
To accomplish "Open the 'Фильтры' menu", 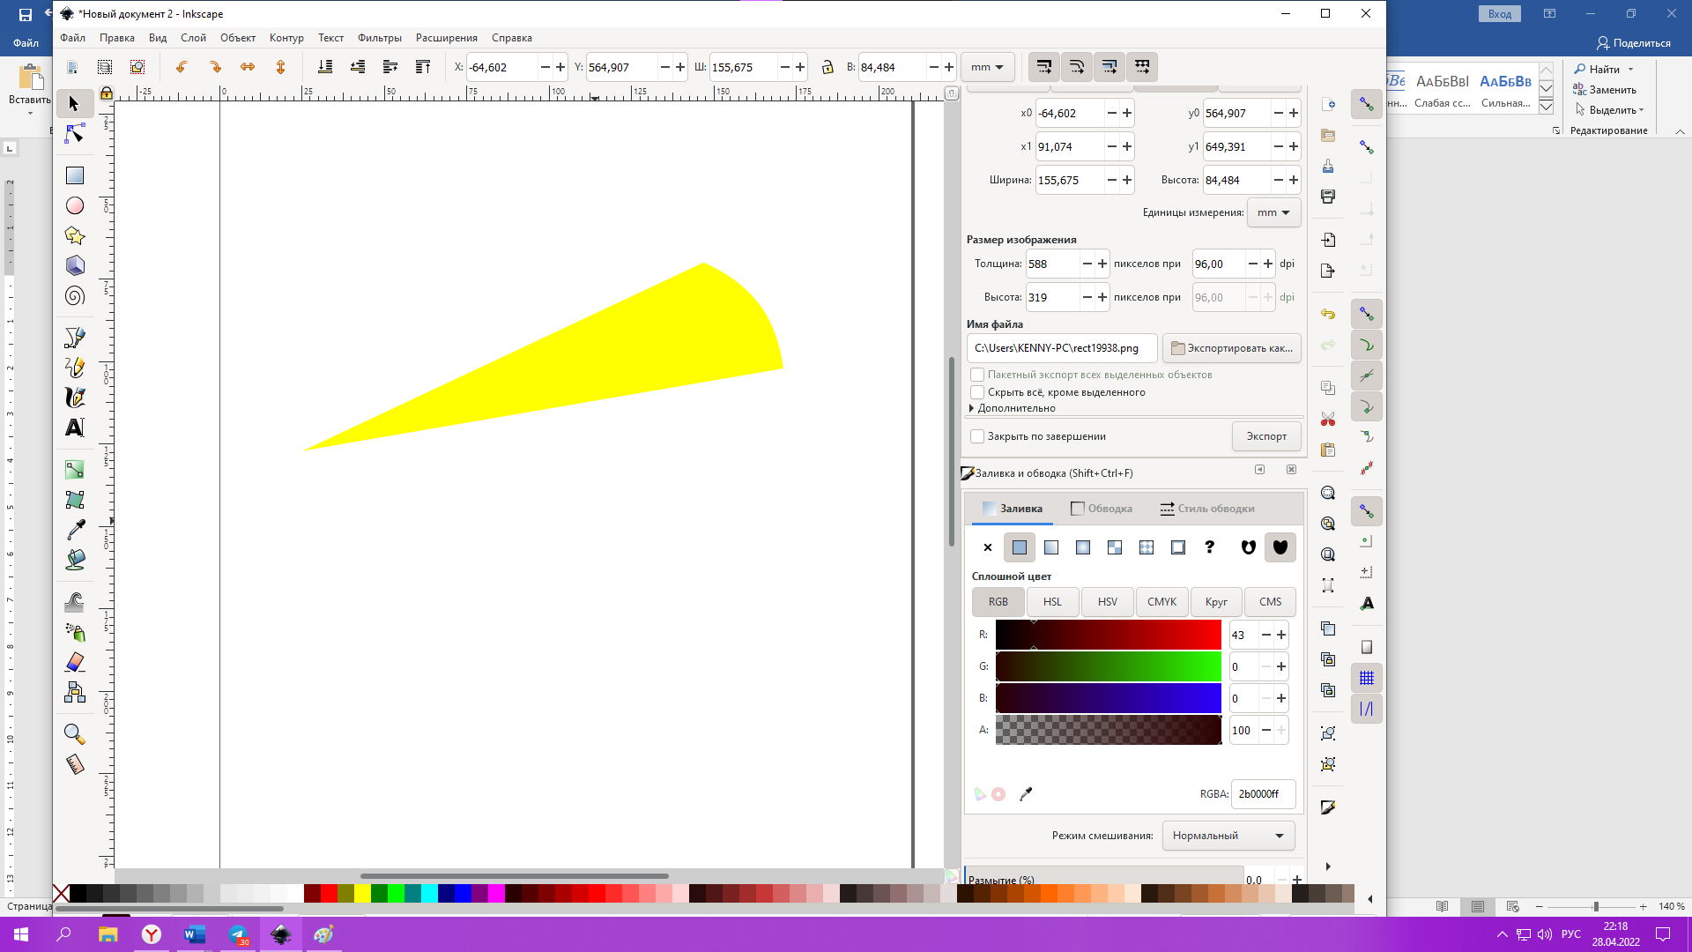I will pos(380,38).
